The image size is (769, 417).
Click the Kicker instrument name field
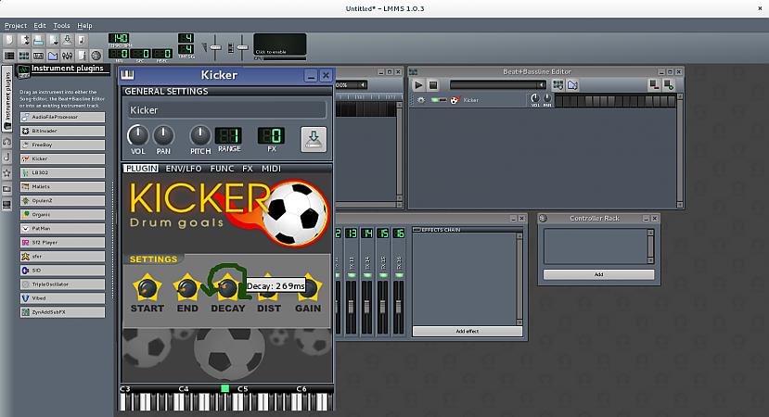226,110
